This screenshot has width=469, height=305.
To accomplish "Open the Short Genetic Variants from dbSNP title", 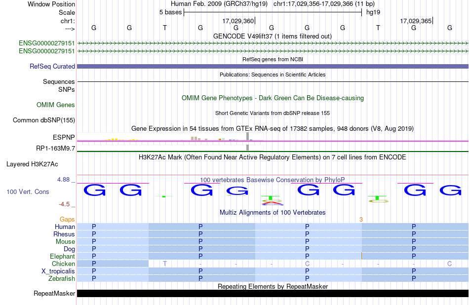I will 273,113.
